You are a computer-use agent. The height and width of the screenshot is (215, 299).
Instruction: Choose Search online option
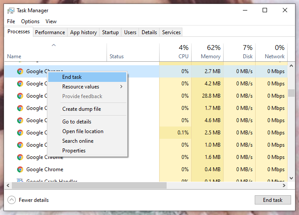(x=87, y=141)
